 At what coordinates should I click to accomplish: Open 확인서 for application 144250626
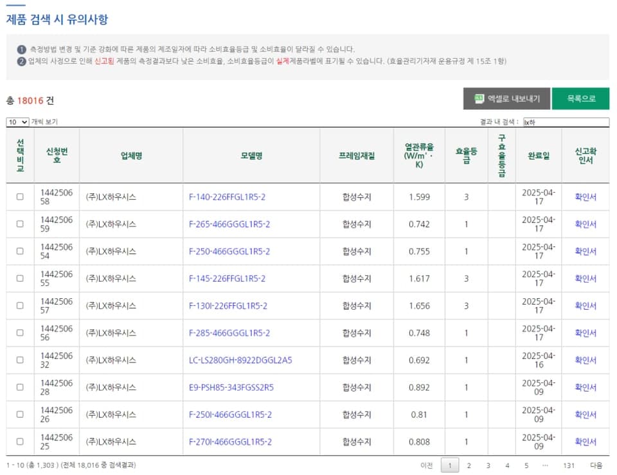coord(585,415)
